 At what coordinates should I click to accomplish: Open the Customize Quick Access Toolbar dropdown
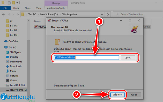(17, 3)
